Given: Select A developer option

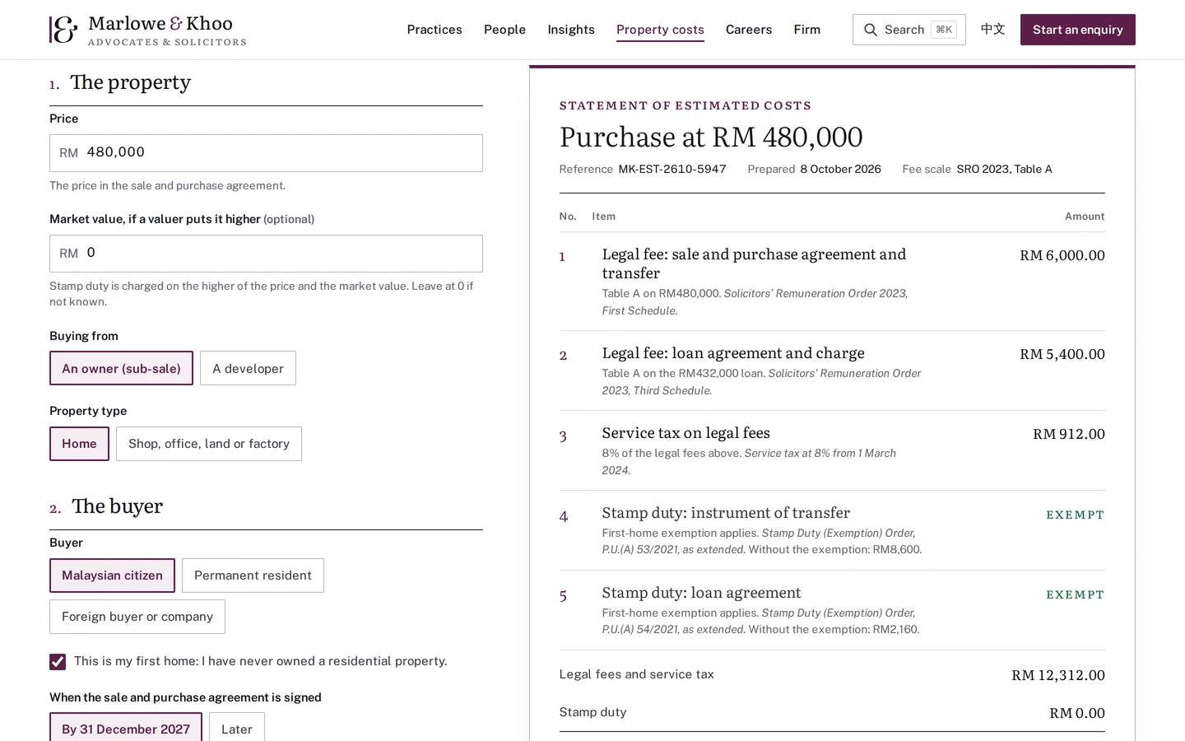Looking at the screenshot, I should pos(248,368).
